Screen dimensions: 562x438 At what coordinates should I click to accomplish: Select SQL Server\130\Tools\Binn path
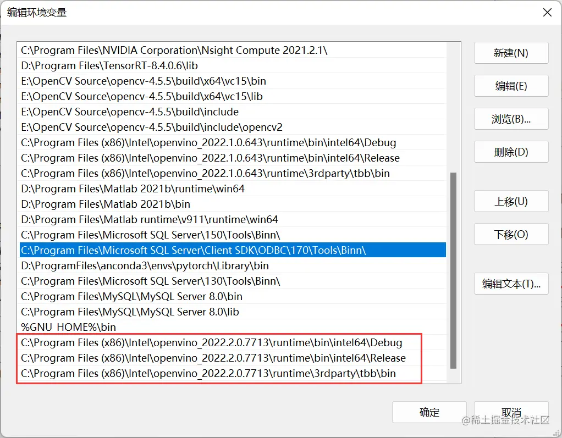click(233, 281)
